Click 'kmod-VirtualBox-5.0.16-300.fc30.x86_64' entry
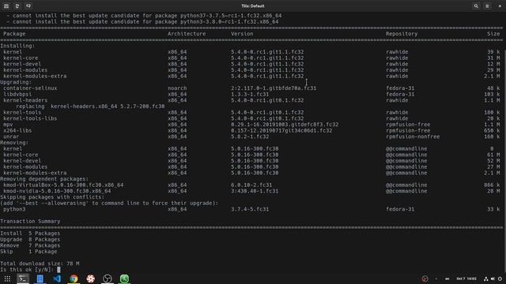This screenshot has width=506, height=284. (63, 185)
